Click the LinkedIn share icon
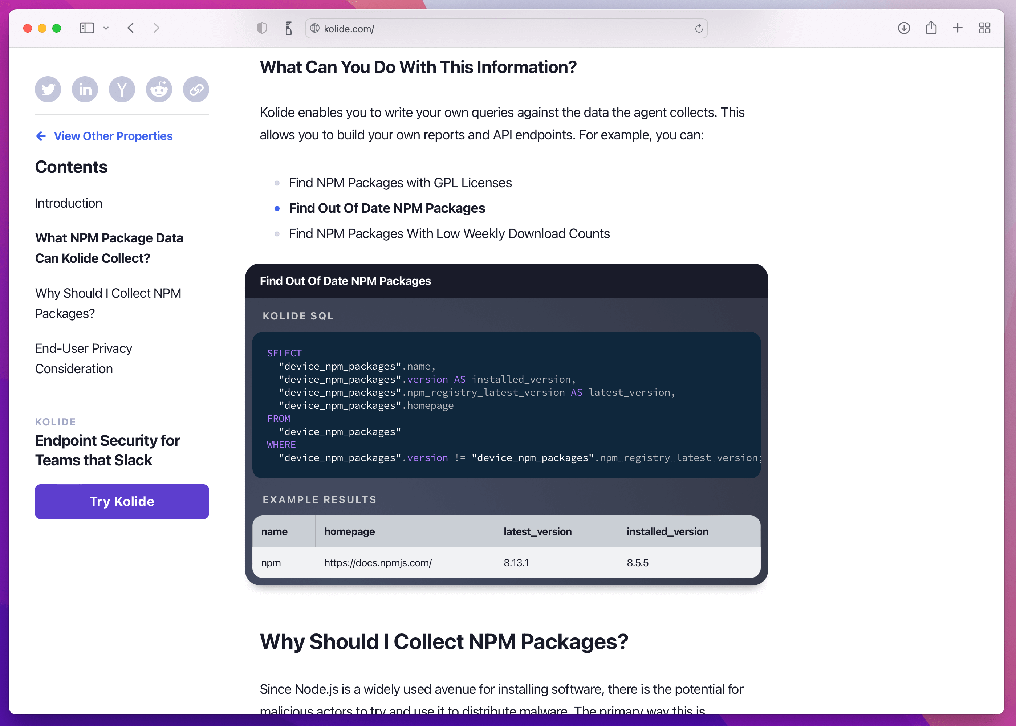Image resolution: width=1016 pixels, height=726 pixels. 85,89
